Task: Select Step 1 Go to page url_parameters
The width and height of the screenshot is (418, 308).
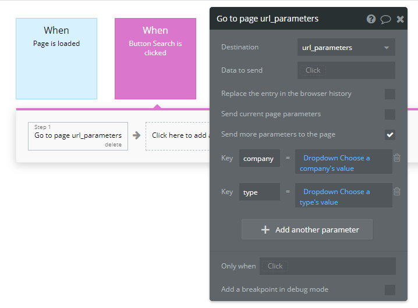Action: (x=78, y=136)
